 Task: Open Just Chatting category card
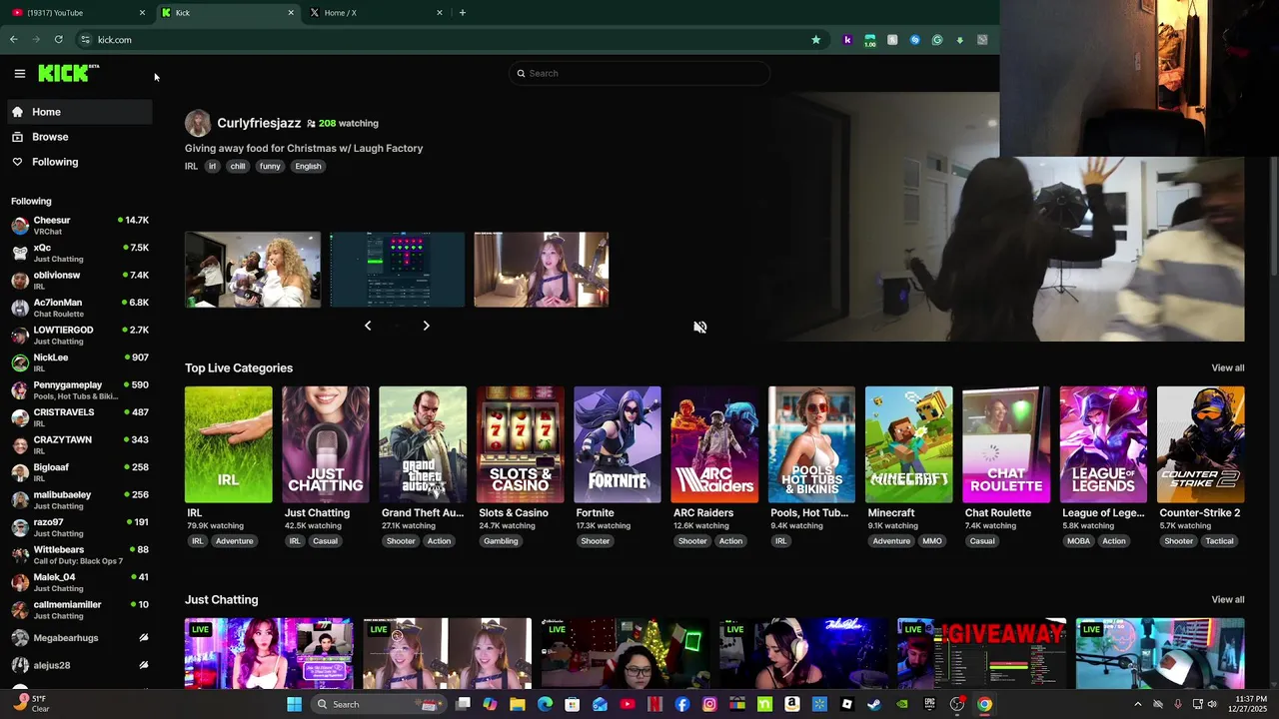(325, 444)
